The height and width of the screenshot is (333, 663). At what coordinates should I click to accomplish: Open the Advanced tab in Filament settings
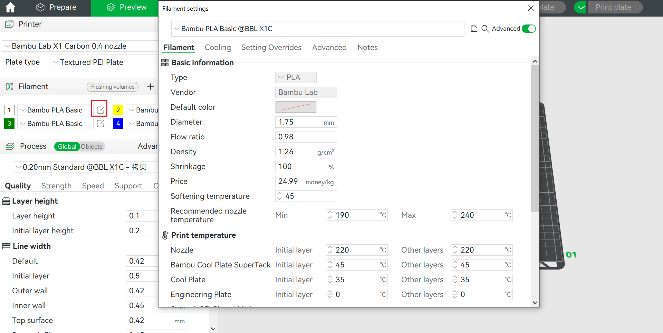pos(329,47)
